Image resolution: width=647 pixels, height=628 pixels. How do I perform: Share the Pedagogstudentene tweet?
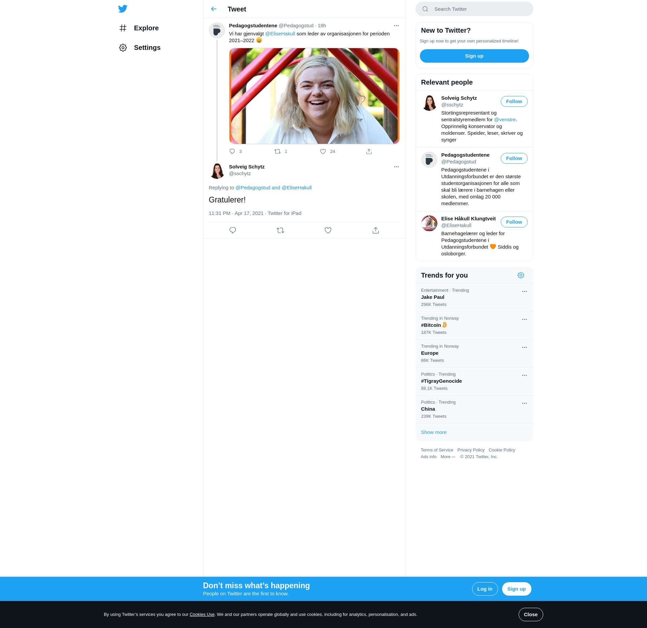[x=369, y=152]
